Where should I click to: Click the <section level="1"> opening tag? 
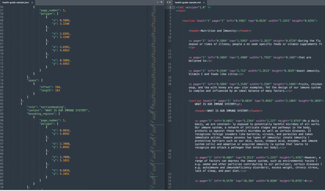[x=250, y=21]
